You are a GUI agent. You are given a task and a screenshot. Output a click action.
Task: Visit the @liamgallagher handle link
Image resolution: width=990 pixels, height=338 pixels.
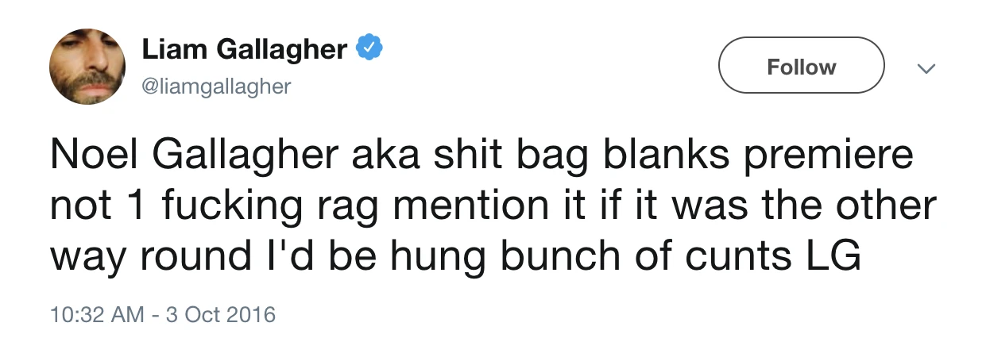(x=217, y=86)
